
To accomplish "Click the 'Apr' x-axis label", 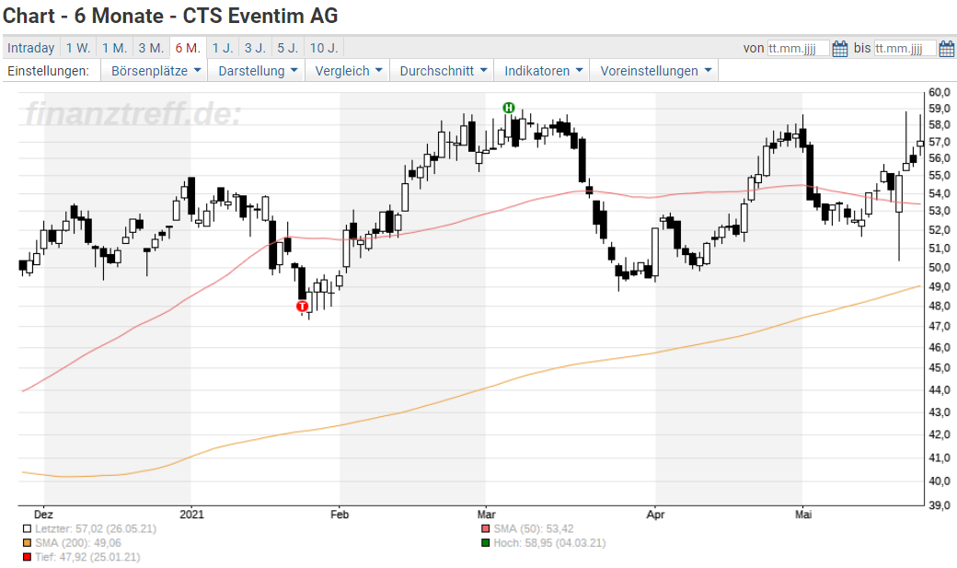I will (655, 515).
